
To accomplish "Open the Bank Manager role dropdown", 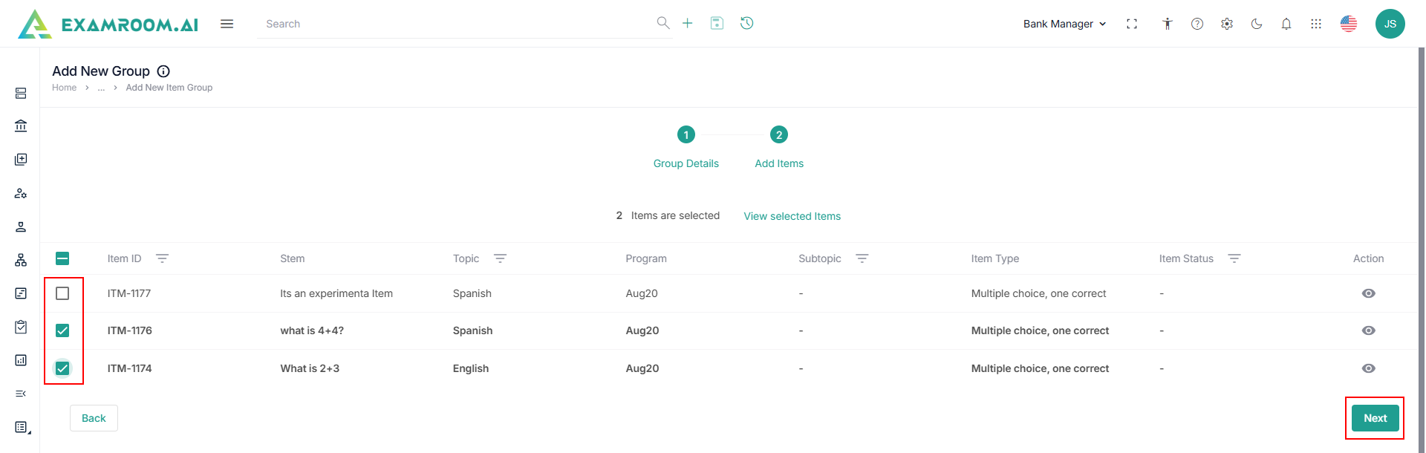I will point(1064,24).
